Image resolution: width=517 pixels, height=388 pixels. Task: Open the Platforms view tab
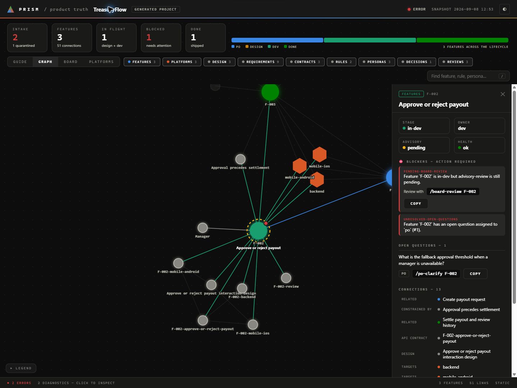click(x=101, y=62)
